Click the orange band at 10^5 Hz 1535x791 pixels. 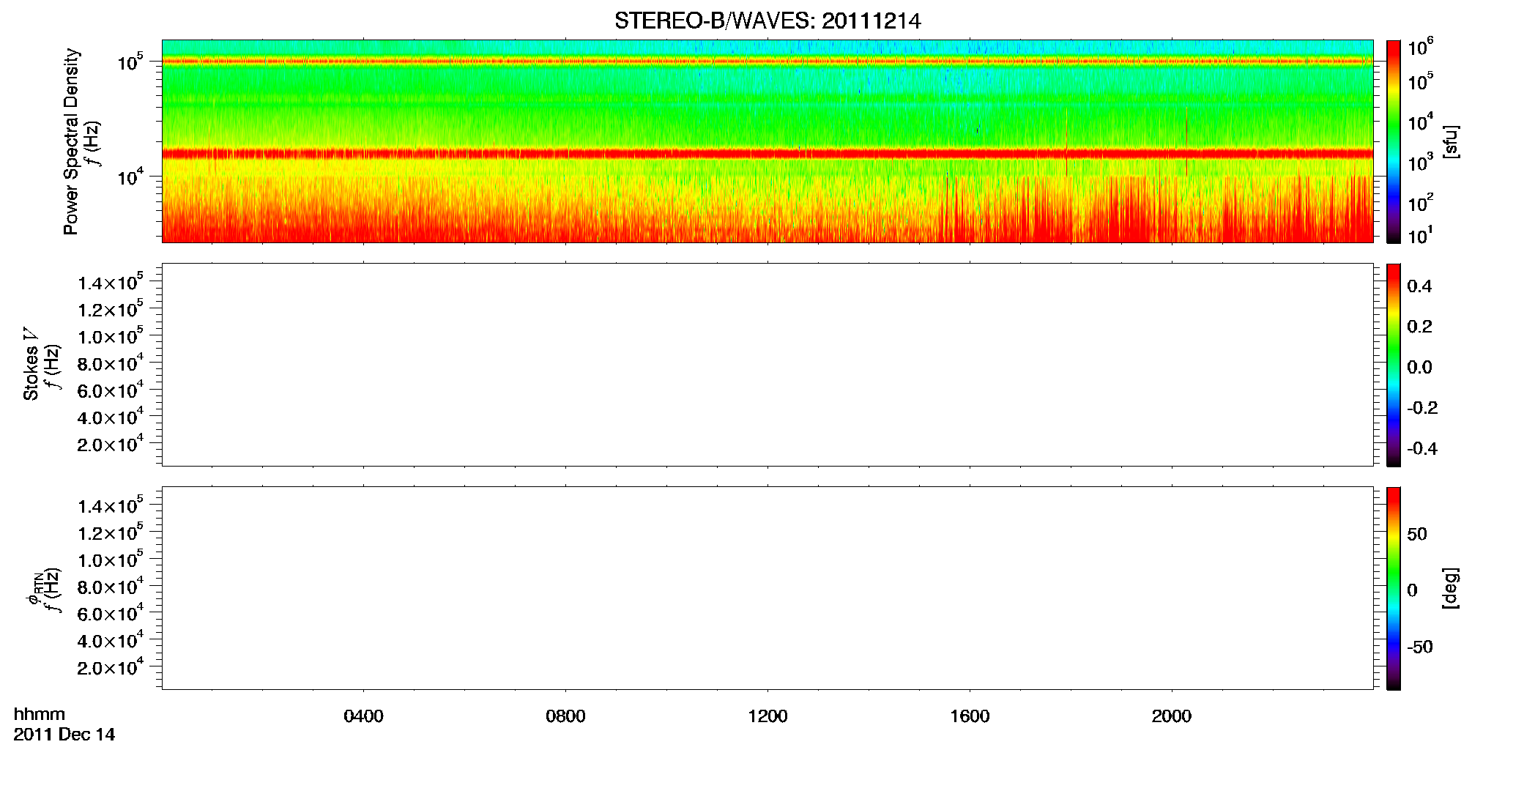(x=767, y=62)
